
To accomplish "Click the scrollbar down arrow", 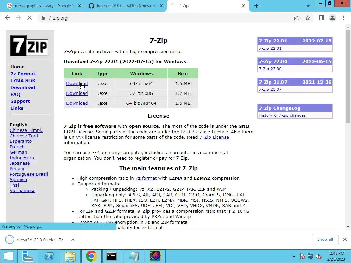I will click(x=348, y=227).
